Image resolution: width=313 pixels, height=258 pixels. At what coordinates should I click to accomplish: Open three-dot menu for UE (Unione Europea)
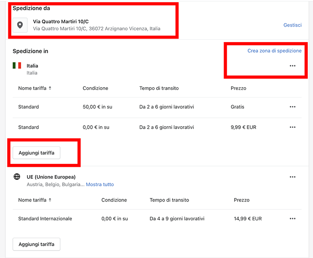tap(292, 177)
